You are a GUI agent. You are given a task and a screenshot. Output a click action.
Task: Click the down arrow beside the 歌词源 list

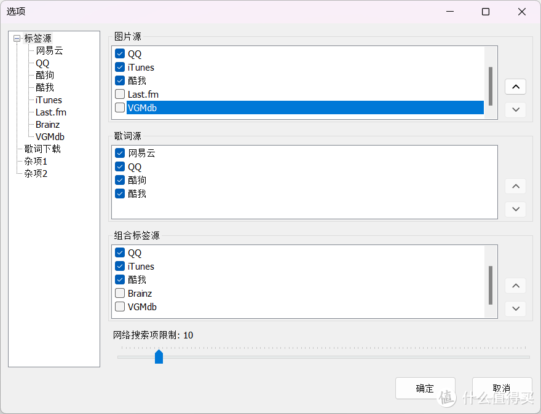point(515,209)
